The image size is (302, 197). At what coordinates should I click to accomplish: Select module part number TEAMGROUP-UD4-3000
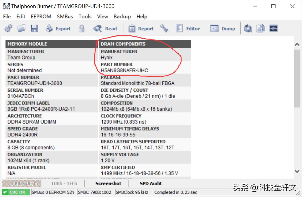coord(35,83)
